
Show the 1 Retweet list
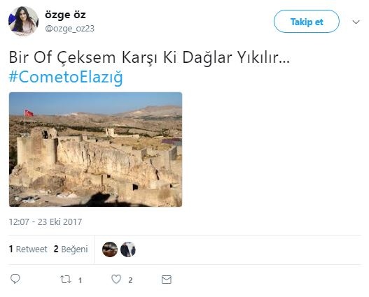click(x=28, y=249)
